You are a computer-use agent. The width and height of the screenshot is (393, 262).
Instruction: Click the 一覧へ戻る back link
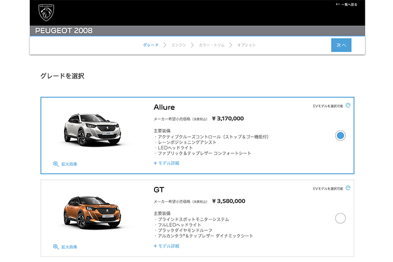[x=346, y=5]
